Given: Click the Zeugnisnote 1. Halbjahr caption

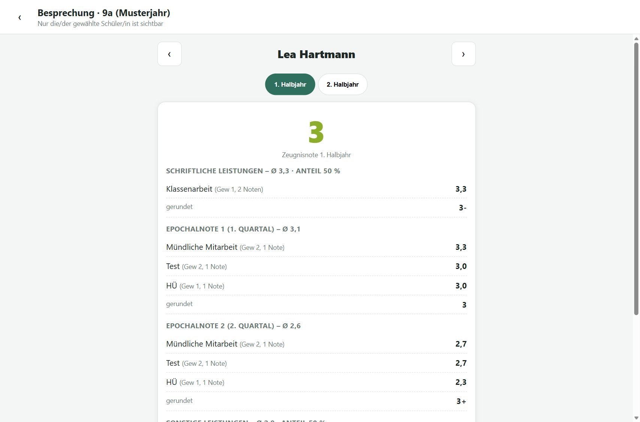Looking at the screenshot, I should 316,155.
